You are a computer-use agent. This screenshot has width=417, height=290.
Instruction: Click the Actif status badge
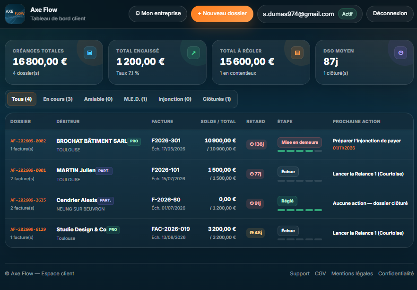(x=347, y=14)
